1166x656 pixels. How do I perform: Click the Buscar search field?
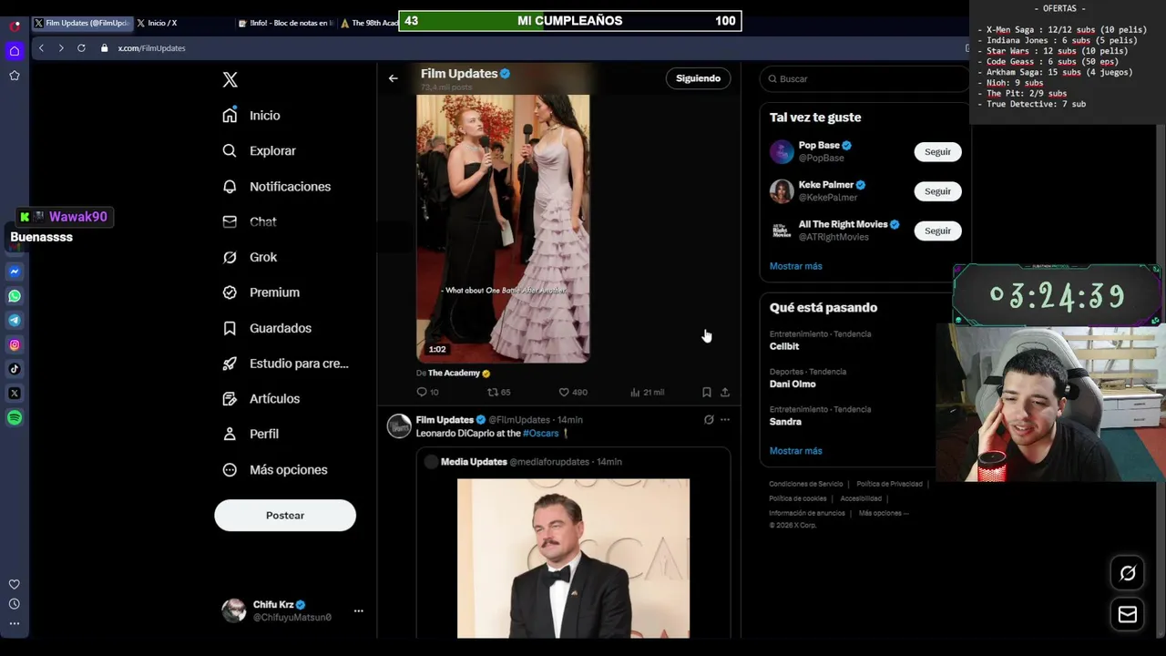click(864, 79)
